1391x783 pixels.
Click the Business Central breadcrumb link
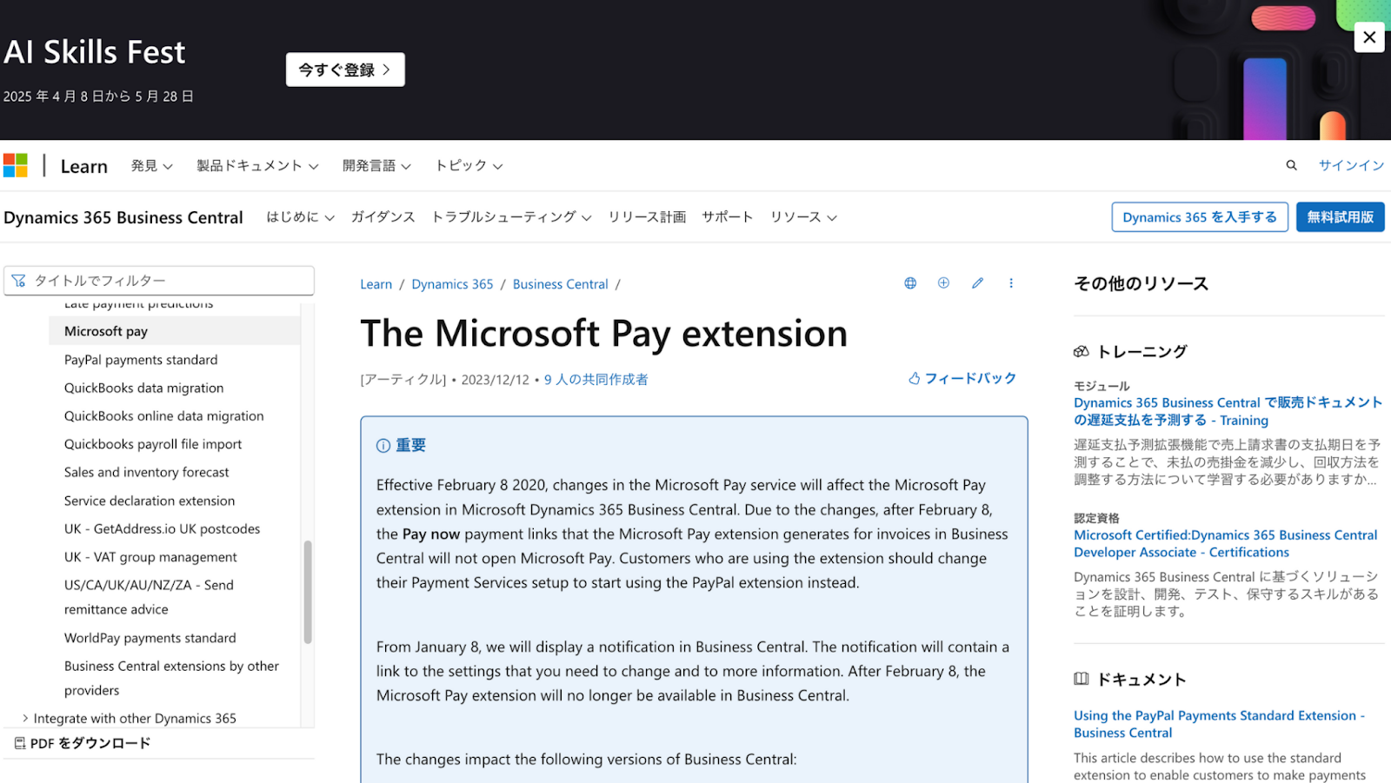pos(561,284)
